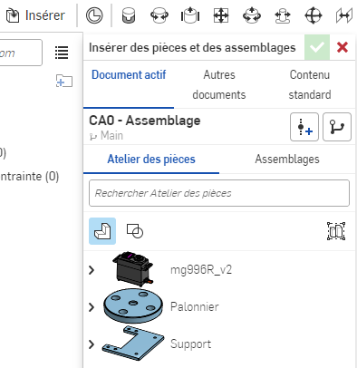357x368 pixels.
Task: Select the Palonnier disc thumbnail
Action: [x=133, y=306]
